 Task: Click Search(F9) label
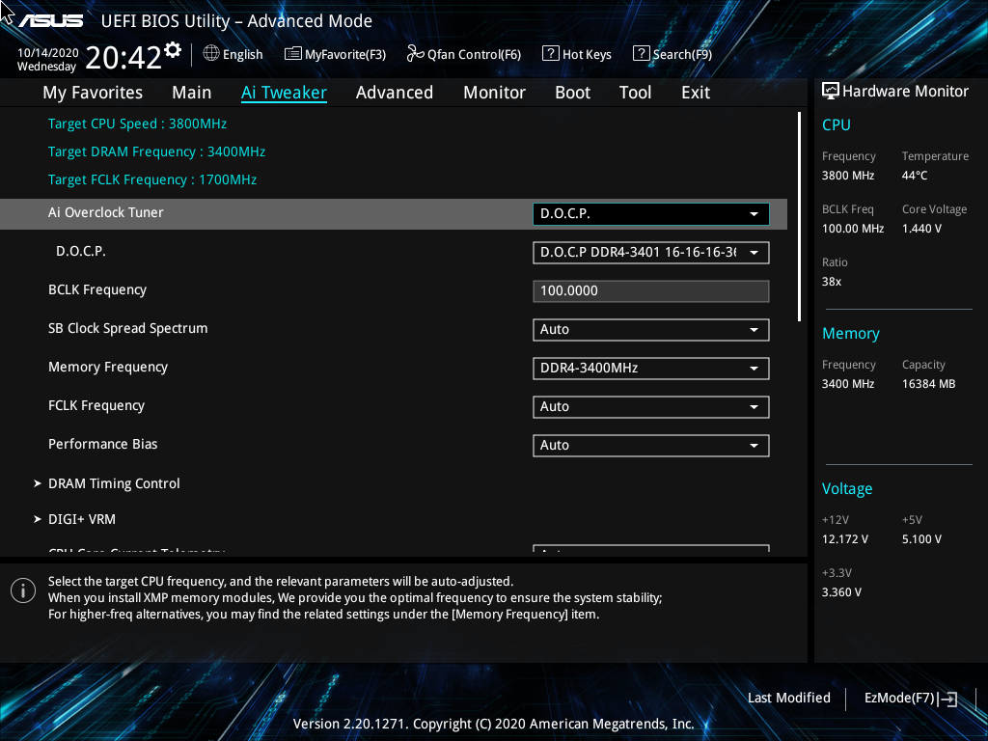point(682,55)
